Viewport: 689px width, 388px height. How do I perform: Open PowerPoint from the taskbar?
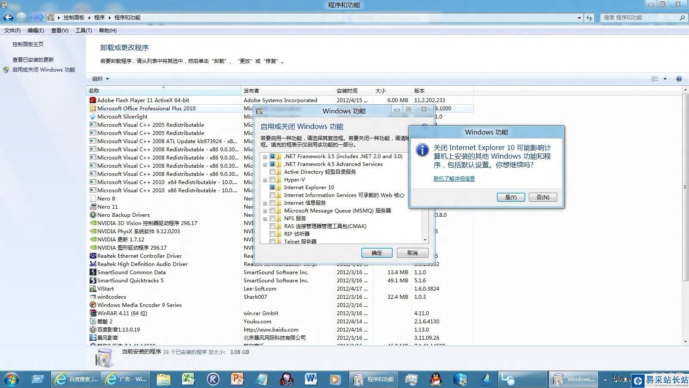tap(237, 379)
